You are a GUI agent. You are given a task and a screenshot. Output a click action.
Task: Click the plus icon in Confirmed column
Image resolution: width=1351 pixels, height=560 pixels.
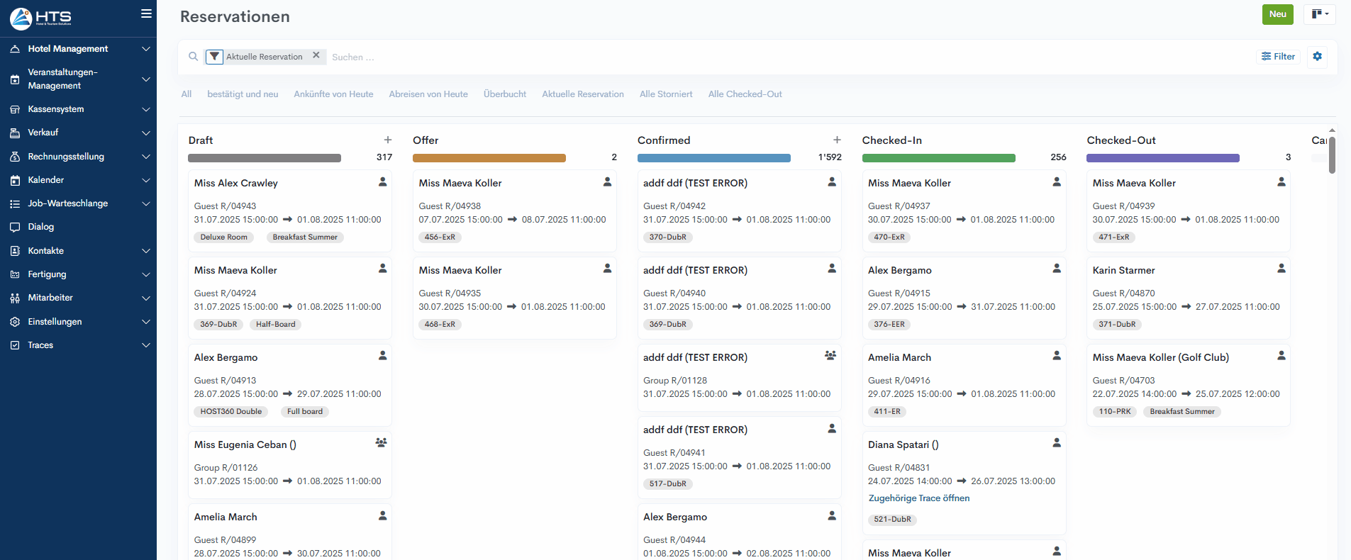click(x=837, y=140)
